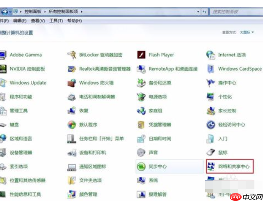263x201 pixels.
Task: Open the 日期和时间 icon
Action: click(141, 139)
